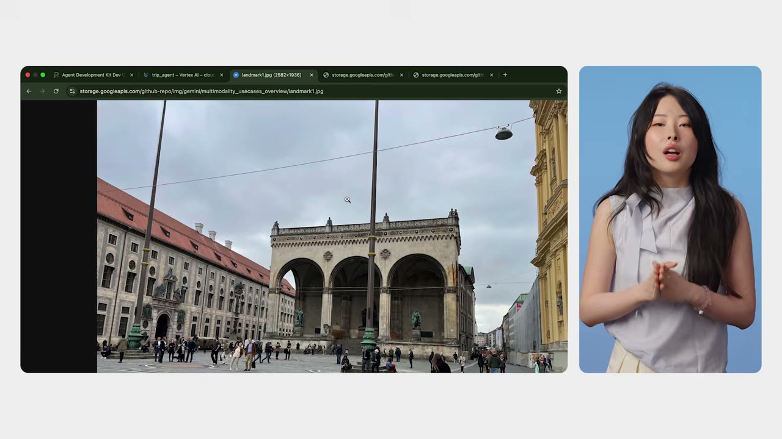Viewport: 782px width, 439px height.
Task: Switch to the Agent Development Kit Dev tab
Action: [93, 75]
